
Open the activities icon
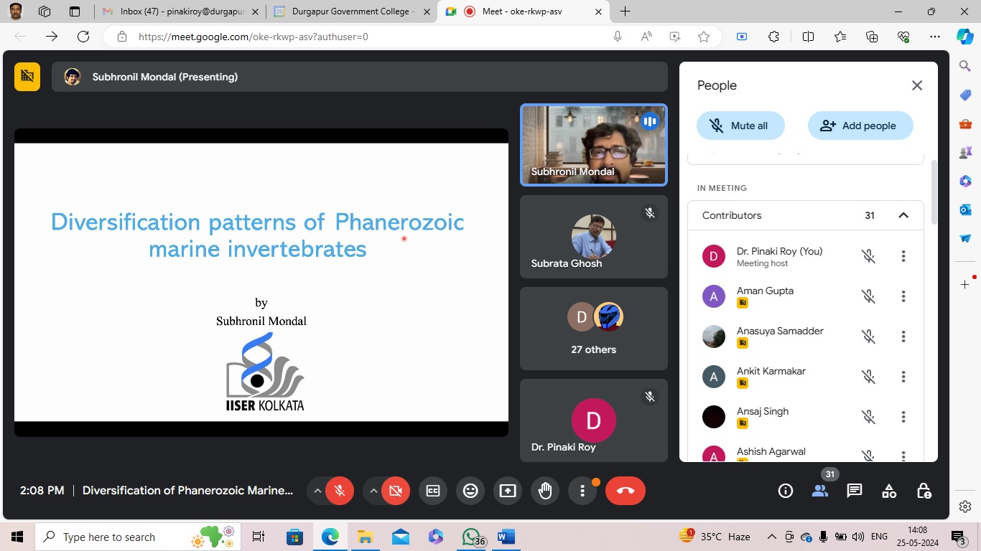[889, 491]
